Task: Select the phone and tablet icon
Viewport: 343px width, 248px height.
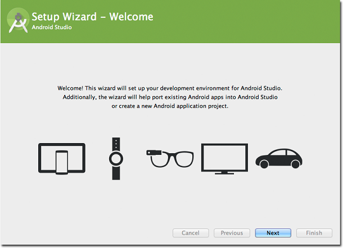Action: [62, 159]
